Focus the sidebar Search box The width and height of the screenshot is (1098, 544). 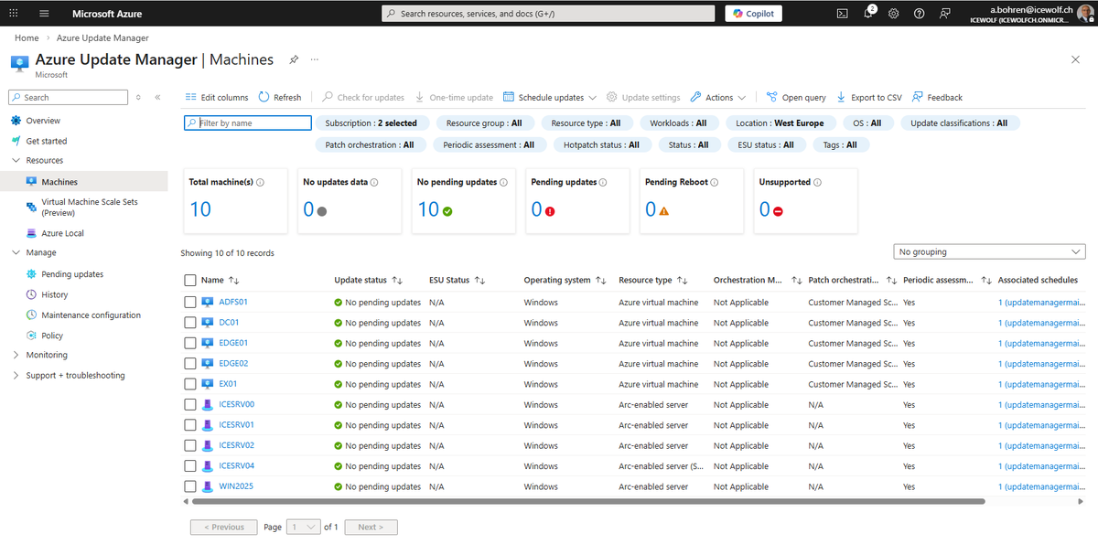(69, 97)
